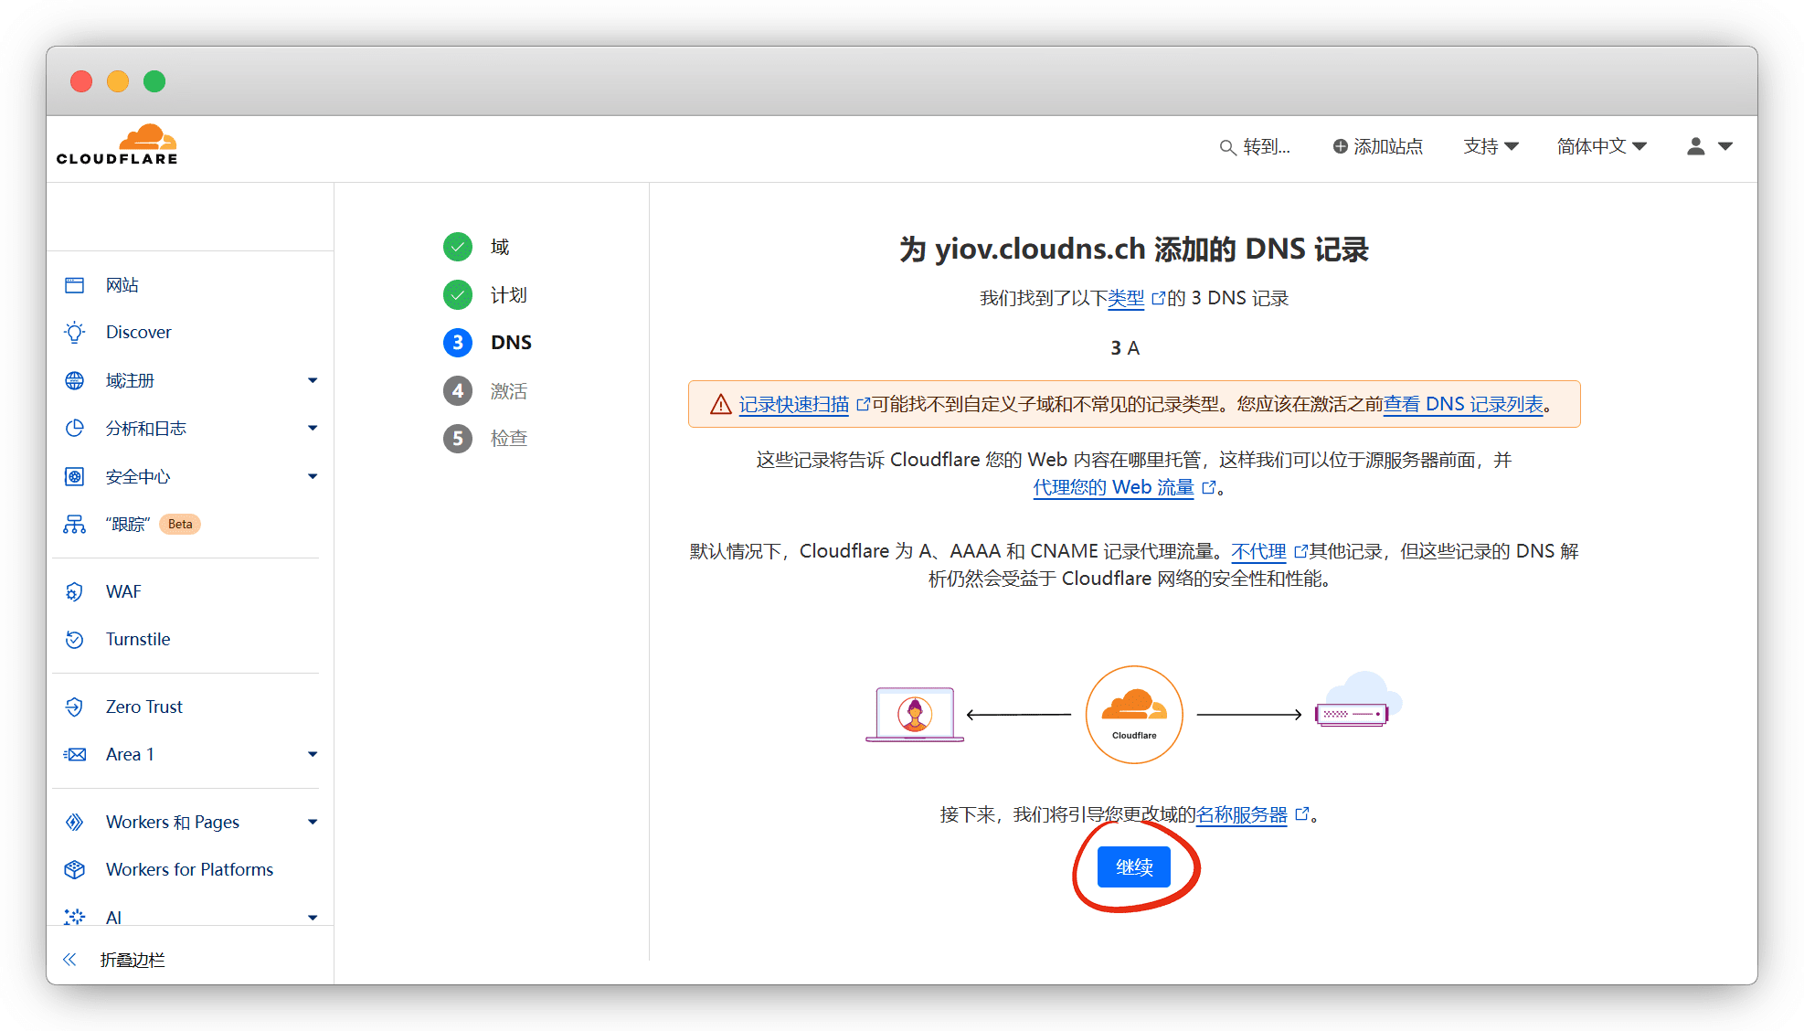Click 添加站点 in the top bar

pos(1377,146)
